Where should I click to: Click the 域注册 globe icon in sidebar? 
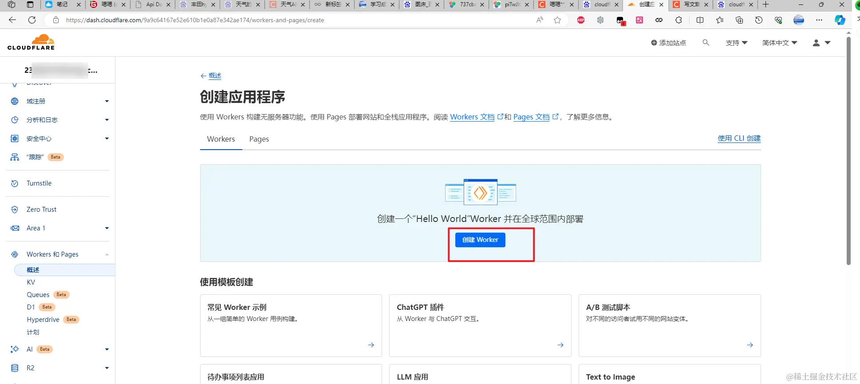(x=15, y=101)
